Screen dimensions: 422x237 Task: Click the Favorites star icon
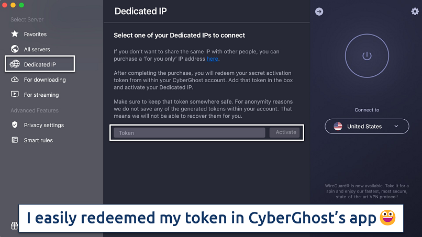[x=15, y=34]
